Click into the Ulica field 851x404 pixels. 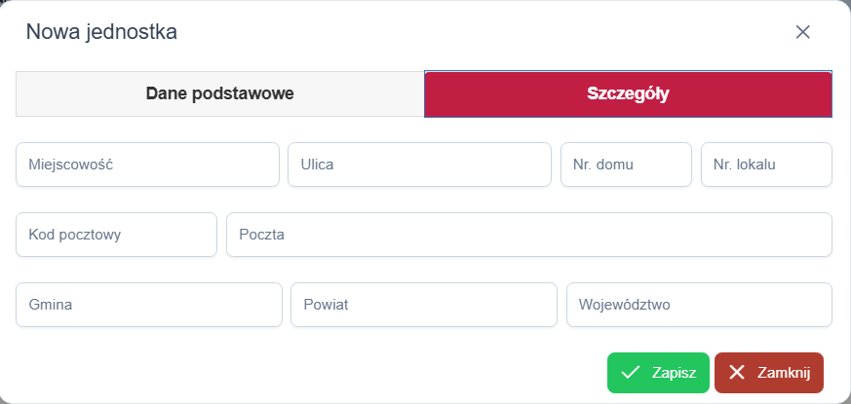pos(419,165)
